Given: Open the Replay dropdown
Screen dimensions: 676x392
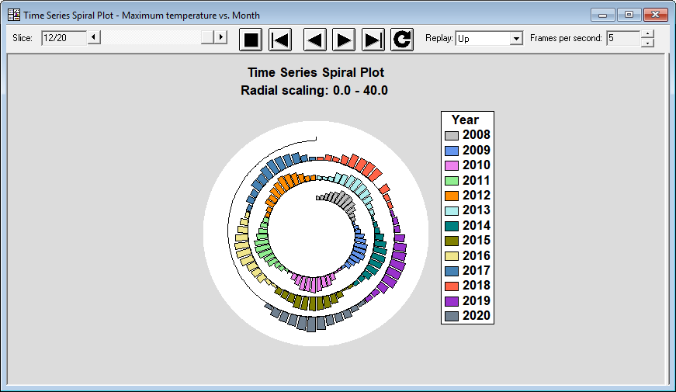Looking at the screenshot, I should point(516,38).
